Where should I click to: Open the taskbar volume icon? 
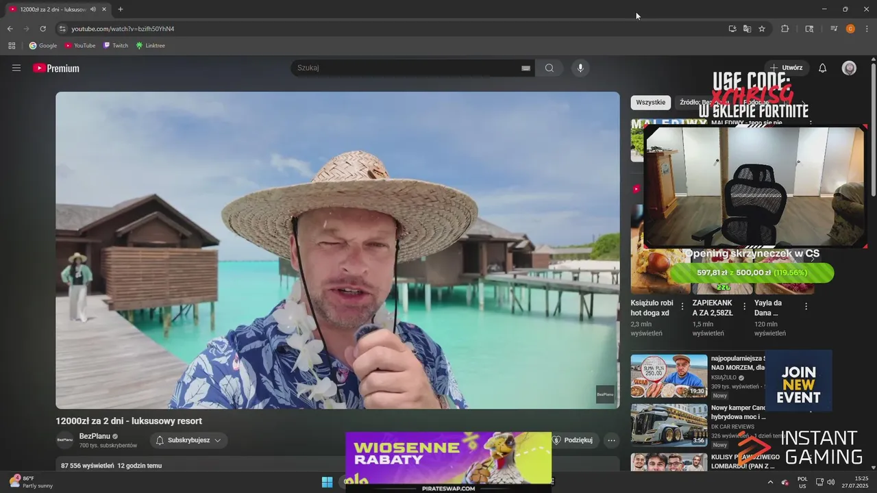[830, 482]
